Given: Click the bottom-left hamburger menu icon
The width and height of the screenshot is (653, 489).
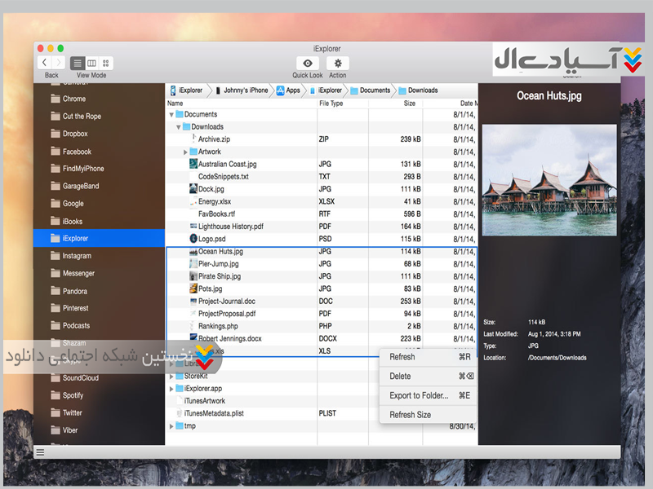Looking at the screenshot, I should [41, 452].
